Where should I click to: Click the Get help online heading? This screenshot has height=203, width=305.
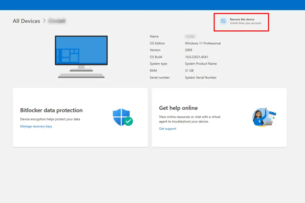(x=178, y=108)
